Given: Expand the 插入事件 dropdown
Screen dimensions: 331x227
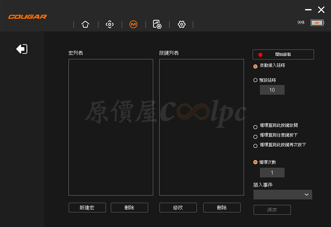Looking at the screenshot, I should coord(283,194).
